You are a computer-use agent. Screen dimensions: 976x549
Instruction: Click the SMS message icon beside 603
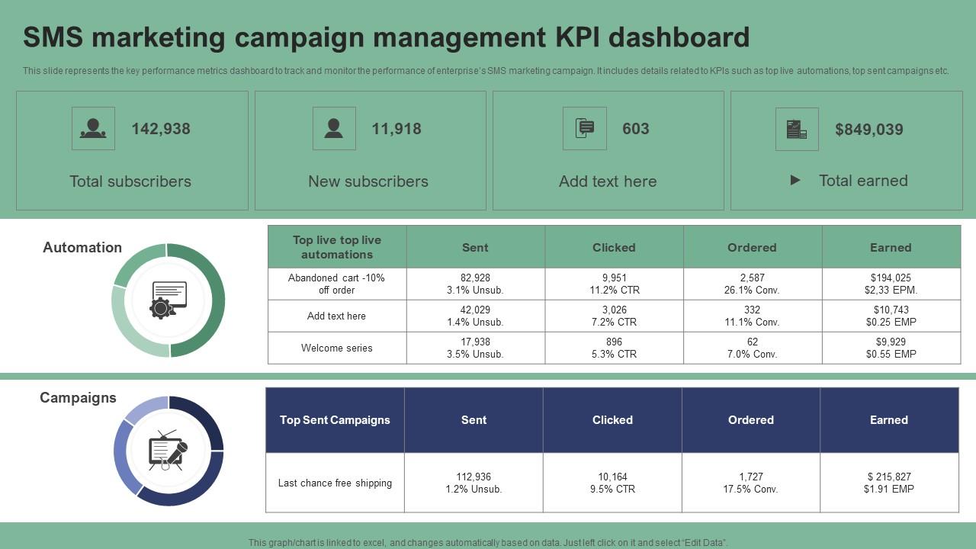pos(585,128)
